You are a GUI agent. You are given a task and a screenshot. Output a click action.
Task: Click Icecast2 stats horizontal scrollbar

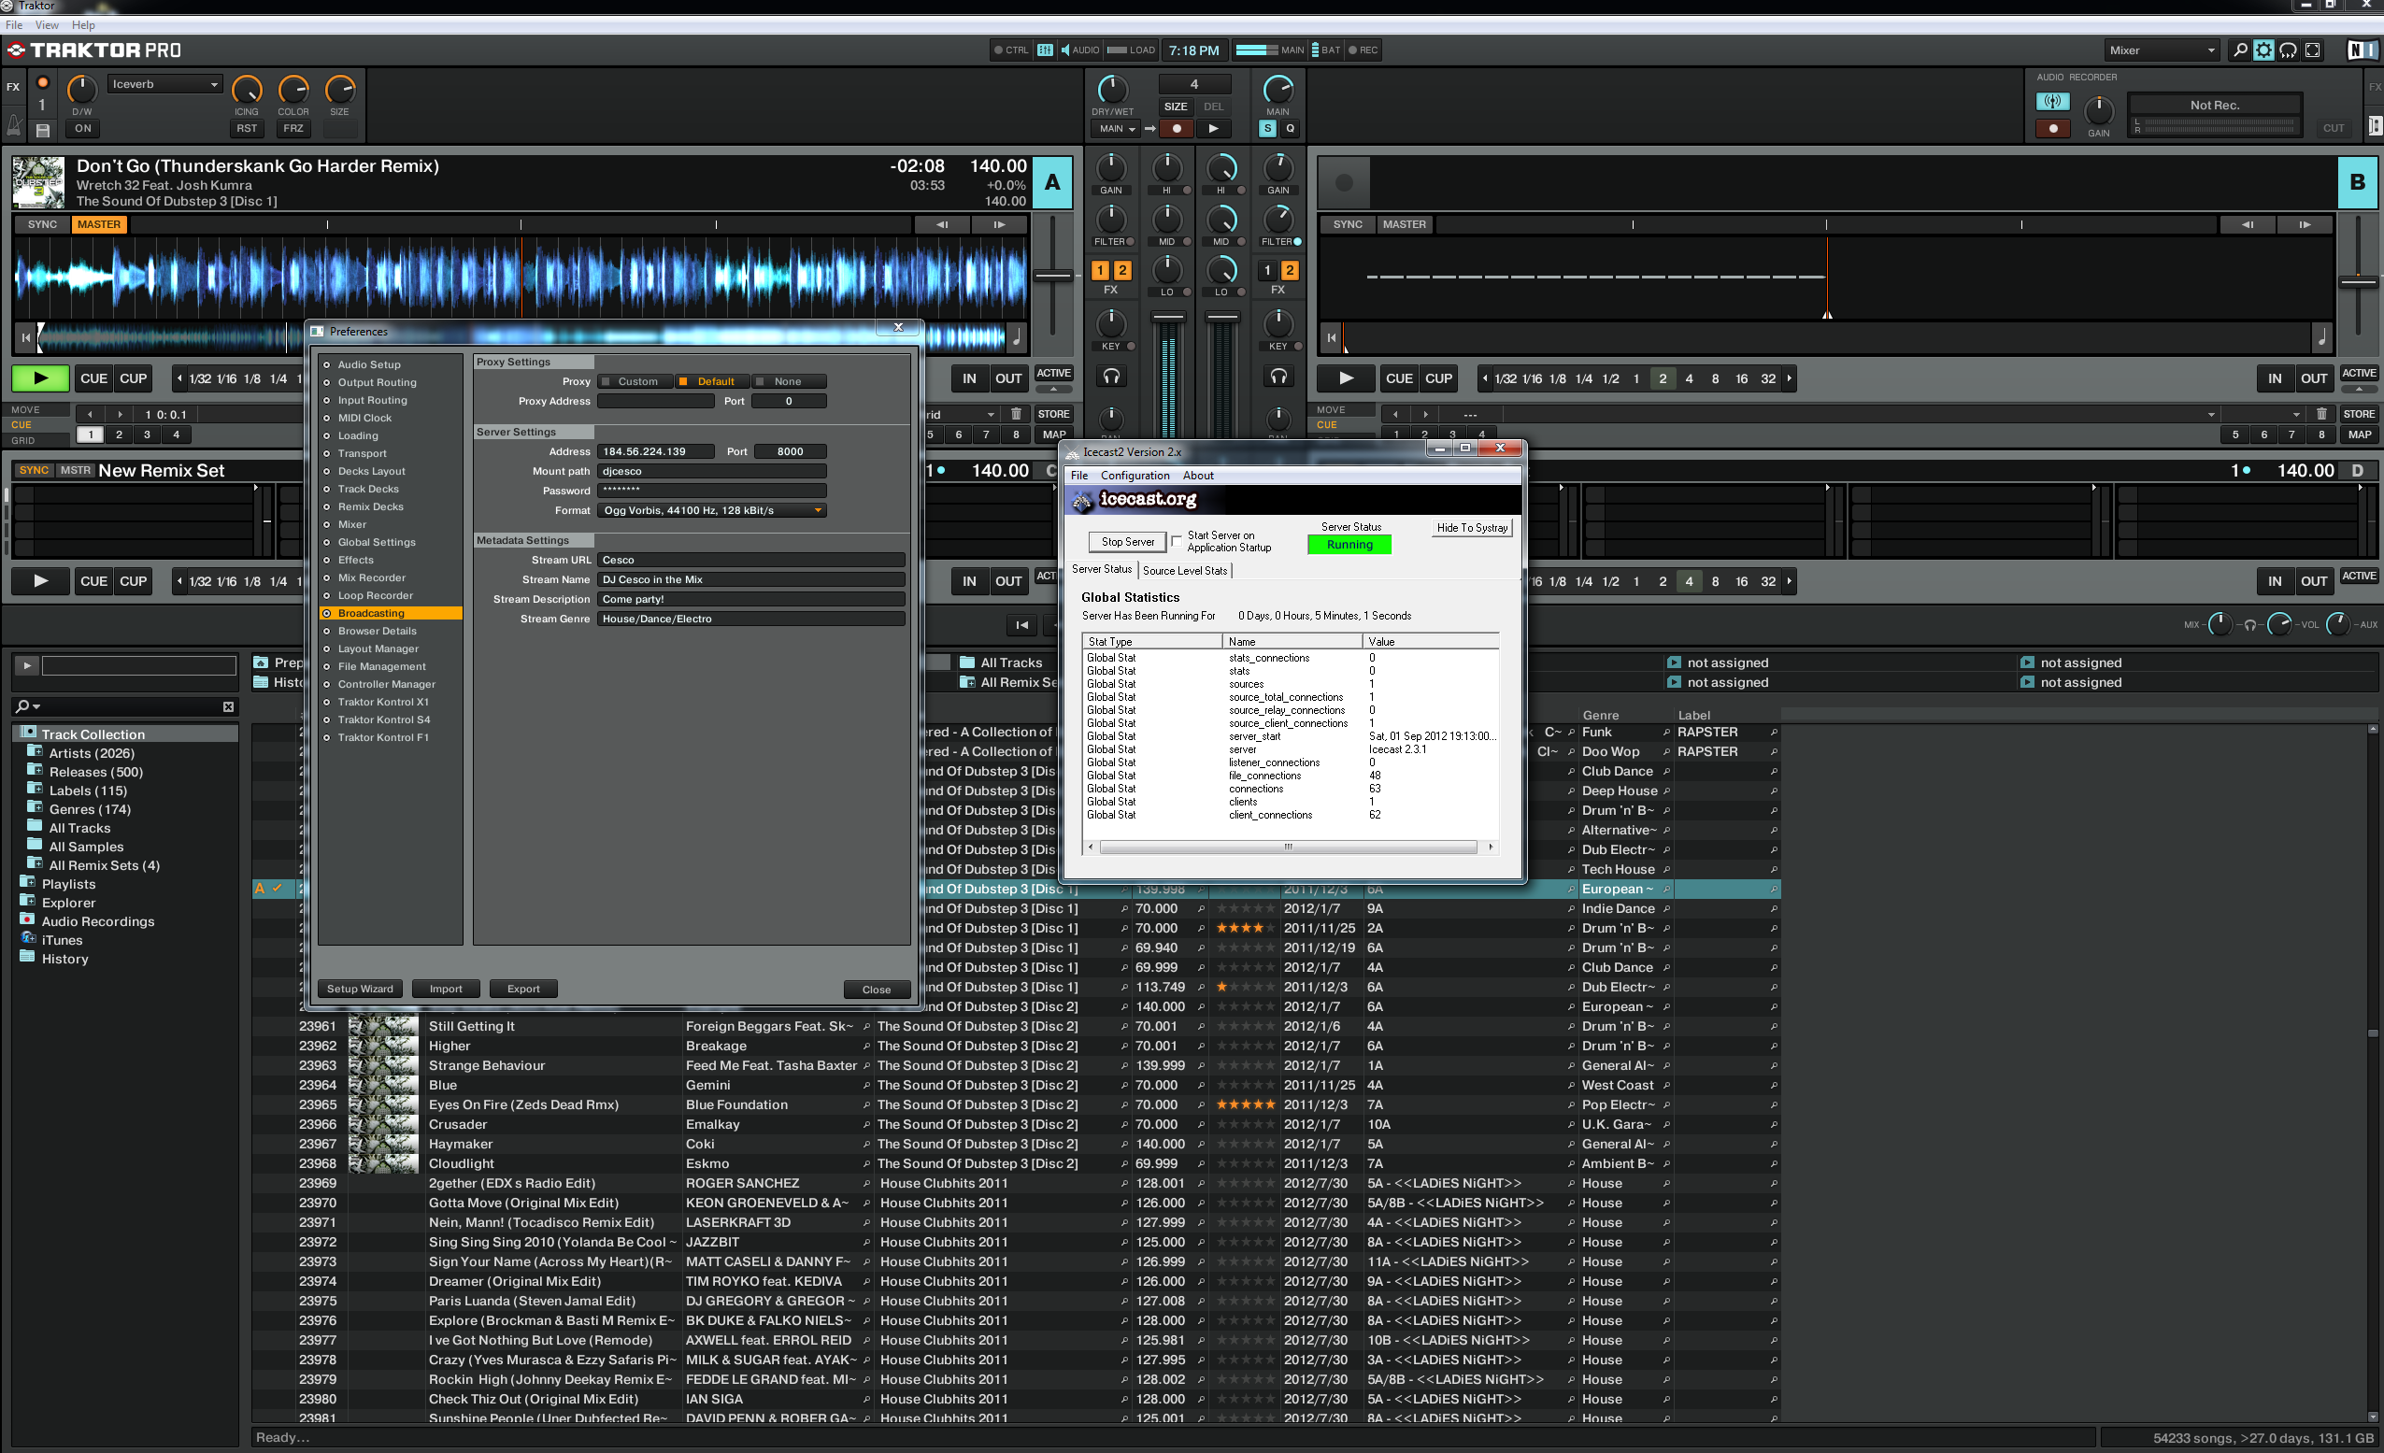point(1289,847)
